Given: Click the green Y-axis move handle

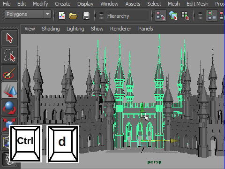Looking at the screenshot, I should 142,107.
